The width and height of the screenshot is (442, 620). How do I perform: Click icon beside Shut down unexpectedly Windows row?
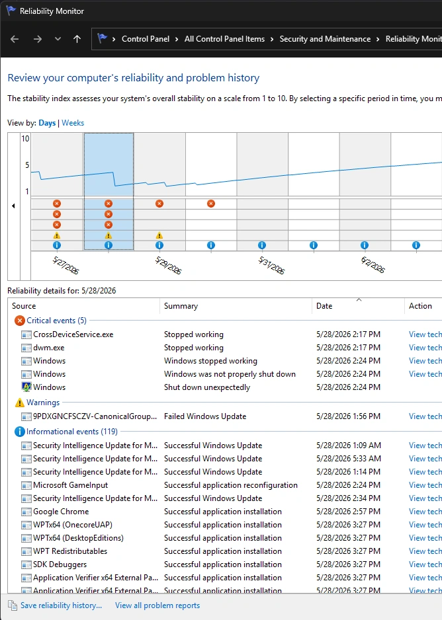(26, 387)
